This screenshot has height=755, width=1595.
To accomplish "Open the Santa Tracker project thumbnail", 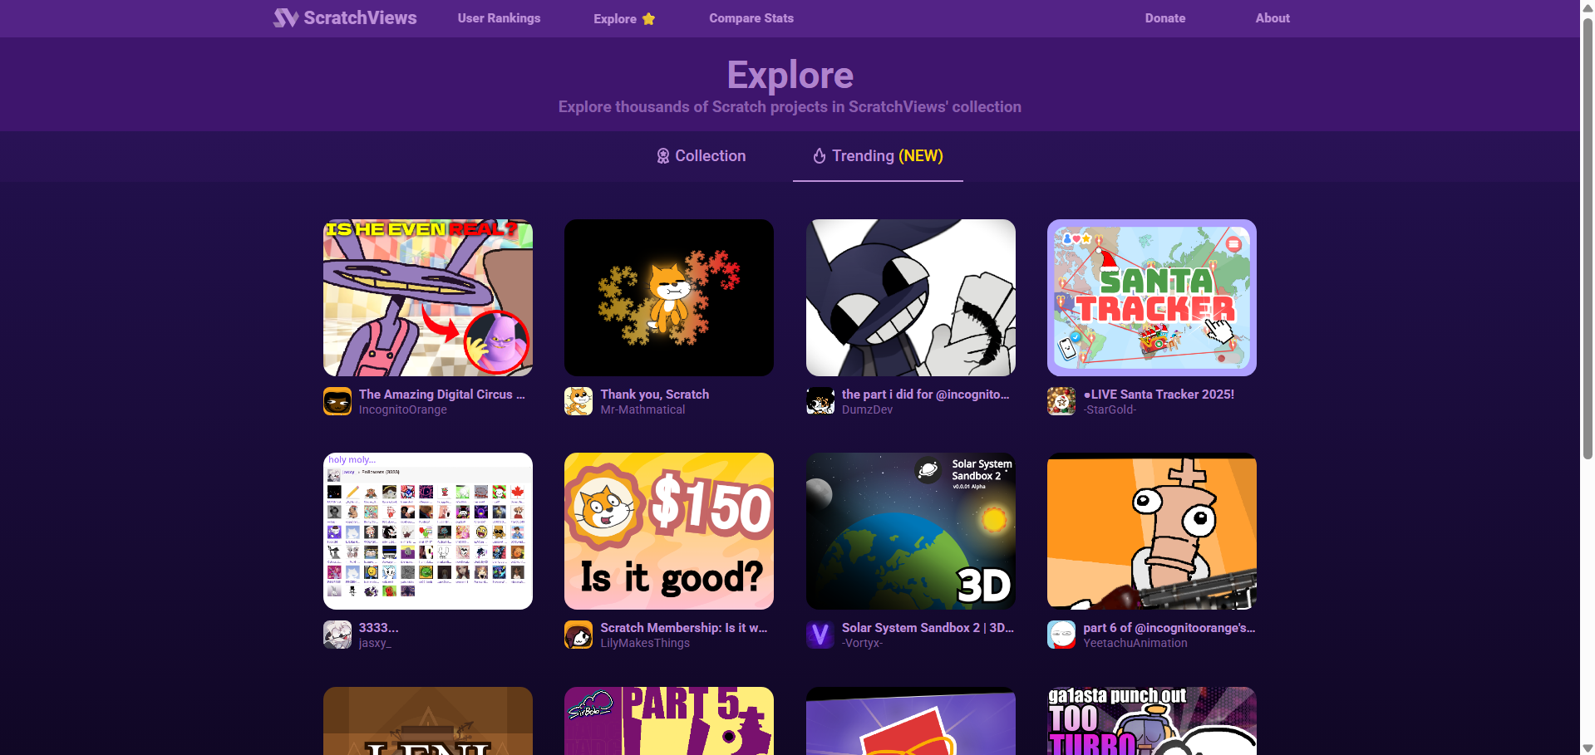I will click(x=1152, y=297).
